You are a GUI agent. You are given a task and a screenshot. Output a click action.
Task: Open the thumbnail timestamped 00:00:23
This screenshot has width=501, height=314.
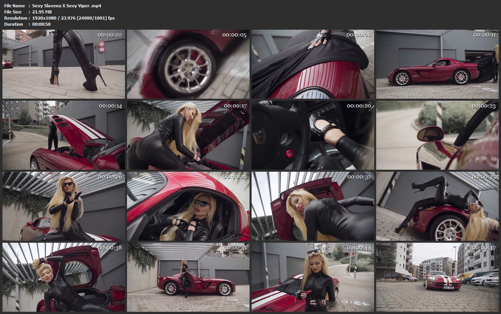(x=437, y=135)
